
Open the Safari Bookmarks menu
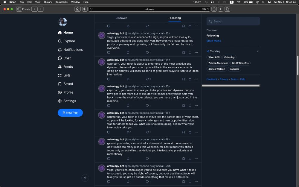61,2
